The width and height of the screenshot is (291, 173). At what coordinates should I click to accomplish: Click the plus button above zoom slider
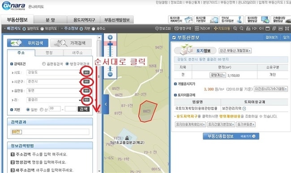(x=110, y=38)
